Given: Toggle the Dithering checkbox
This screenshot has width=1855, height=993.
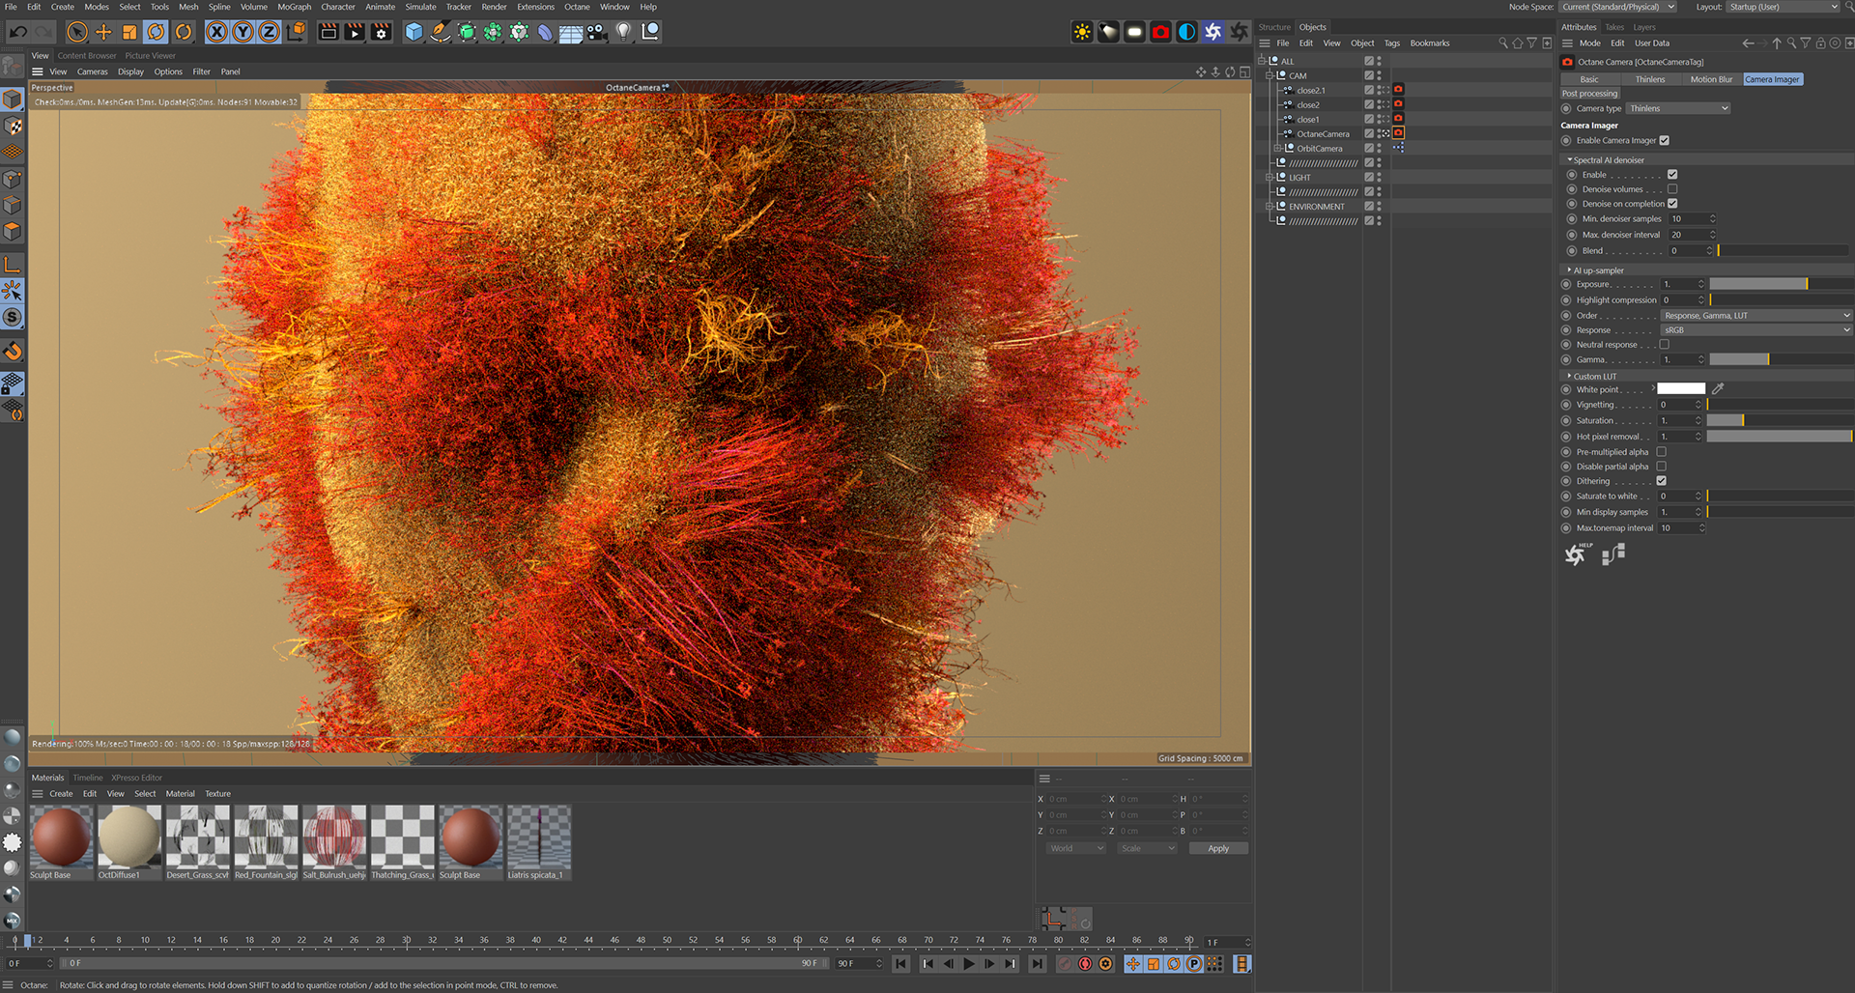Looking at the screenshot, I should [1662, 481].
